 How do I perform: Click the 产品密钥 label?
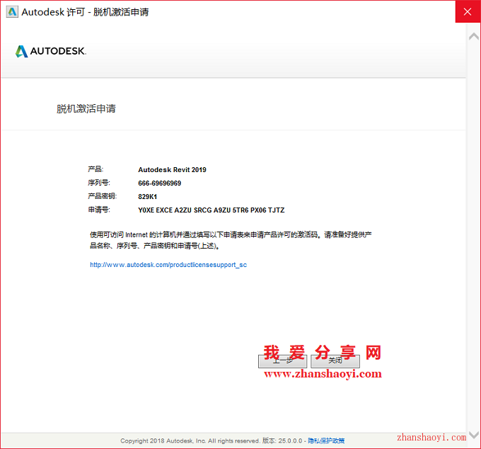102,196
